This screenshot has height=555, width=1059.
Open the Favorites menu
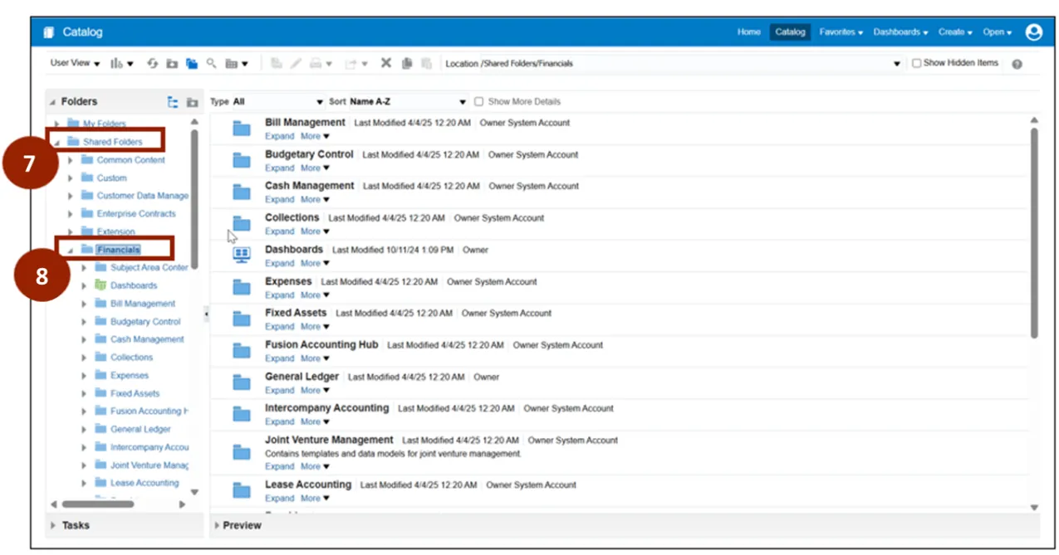(x=841, y=32)
